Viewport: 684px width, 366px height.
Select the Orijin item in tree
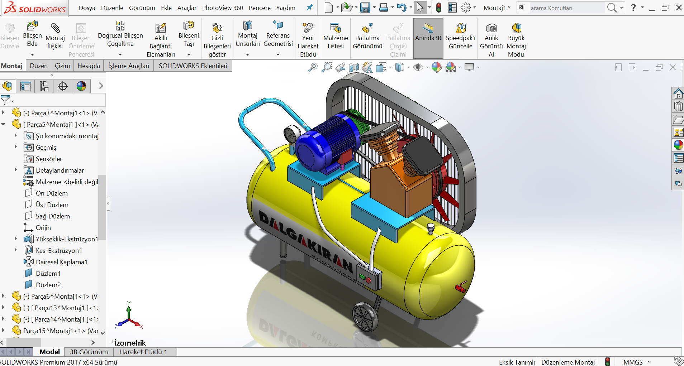point(43,227)
